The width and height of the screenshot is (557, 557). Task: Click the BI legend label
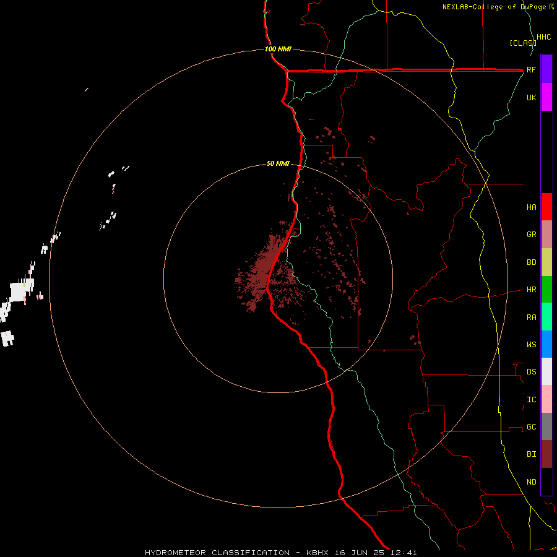[x=531, y=454]
